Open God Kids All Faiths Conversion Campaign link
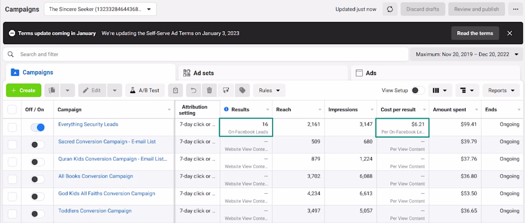This screenshot has width=525, height=223. (106, 193)
